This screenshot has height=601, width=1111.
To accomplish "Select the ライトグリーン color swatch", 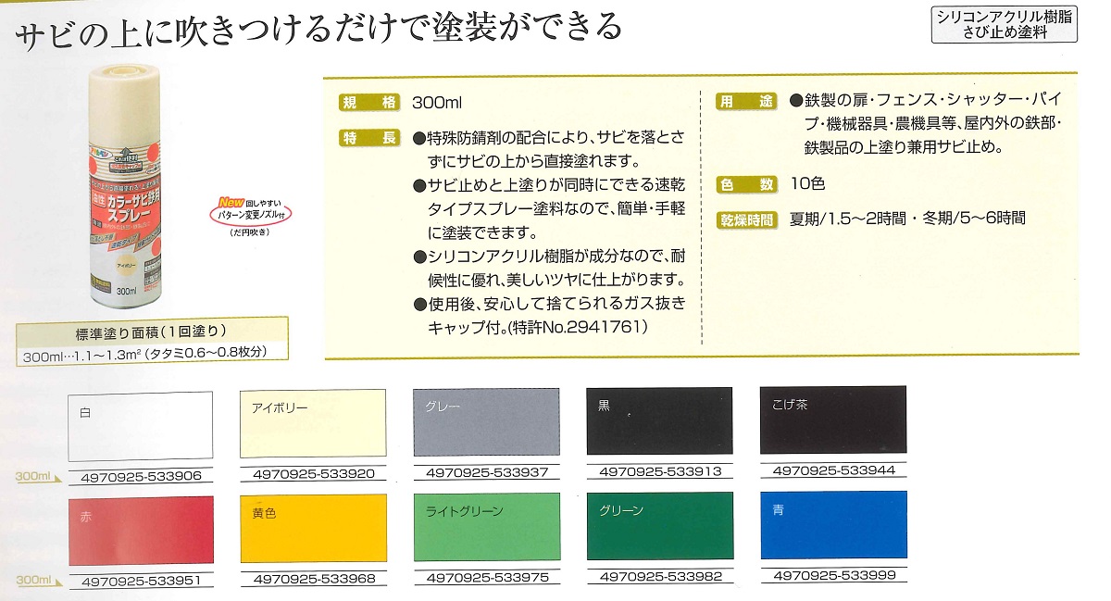I will coord(485,528).
